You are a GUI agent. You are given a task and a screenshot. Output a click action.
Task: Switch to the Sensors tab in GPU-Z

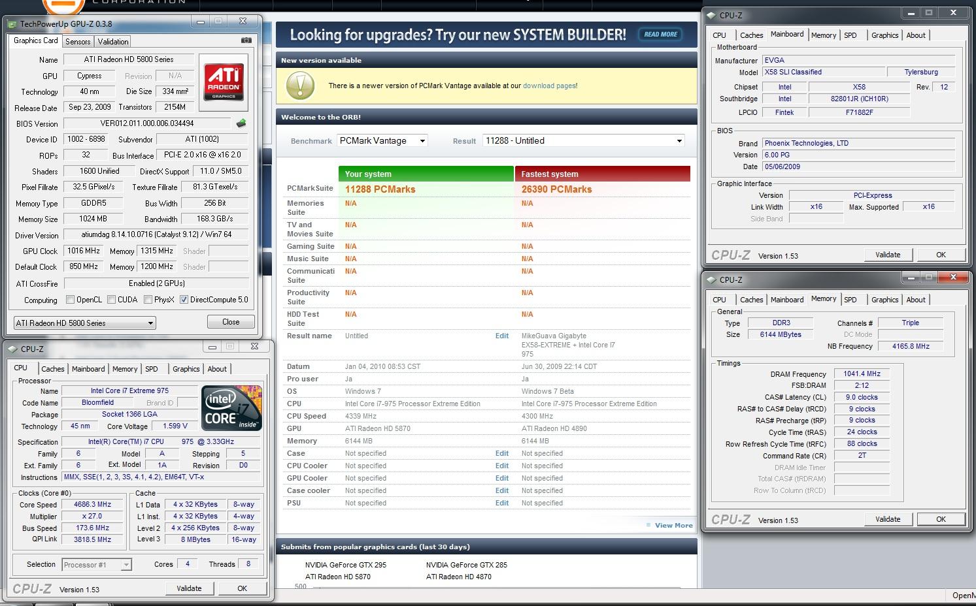click(x=78, y=41)
